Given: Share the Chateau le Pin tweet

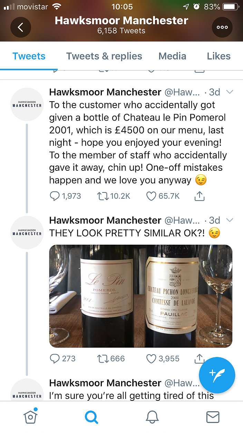Looking at the screenshot, I should 200,196.
